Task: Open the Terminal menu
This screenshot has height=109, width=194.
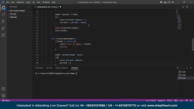Action: 46,2
